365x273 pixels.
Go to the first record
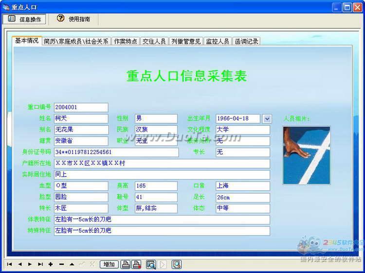click(9, 264)
